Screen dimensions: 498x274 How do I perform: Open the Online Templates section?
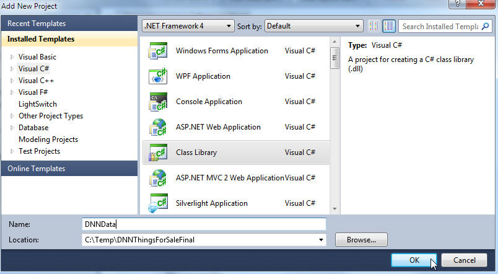[x=69, y=169]
